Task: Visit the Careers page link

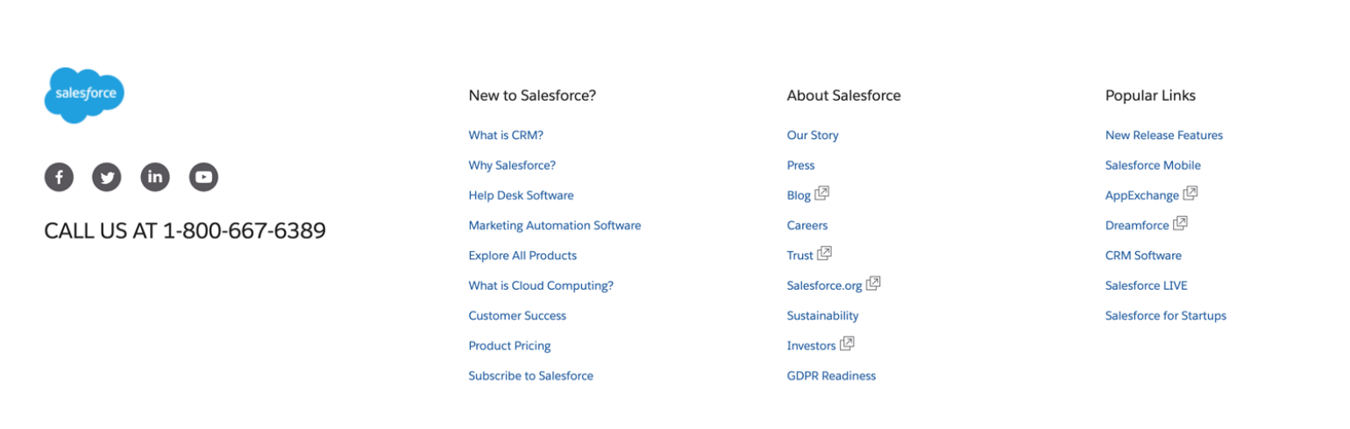Action: coord(807,225)
